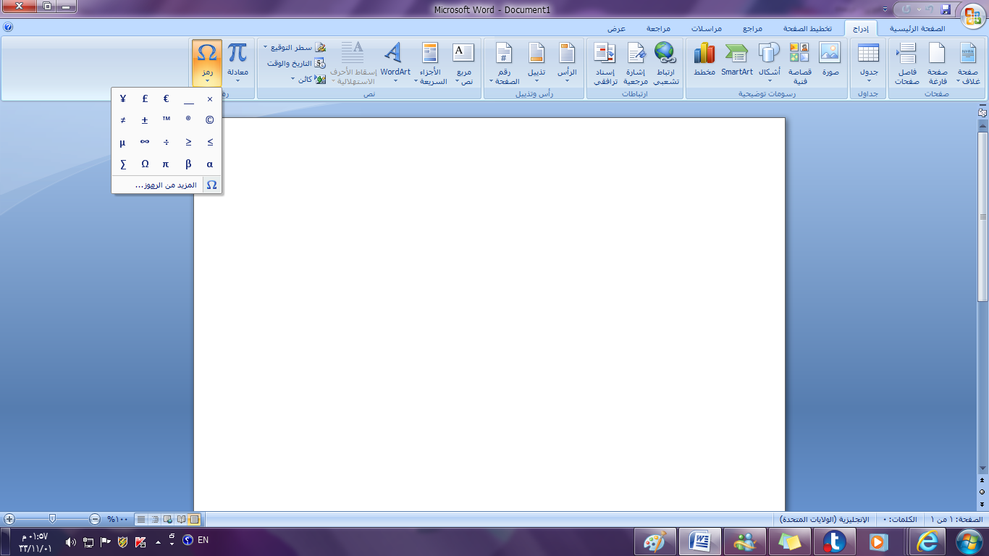
Task: Open the Header (الرأس) dropdown
Action: pyautogui.click(x=567, y=63)
